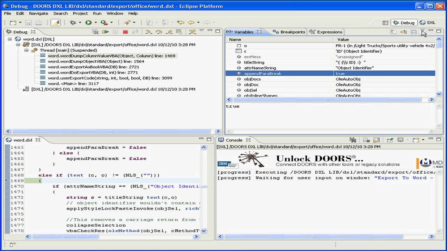The height and width of the screenshot is (251, 447).
Task: Collapse the Thread [main] (Suspended) node
Action: click(26, 50)
